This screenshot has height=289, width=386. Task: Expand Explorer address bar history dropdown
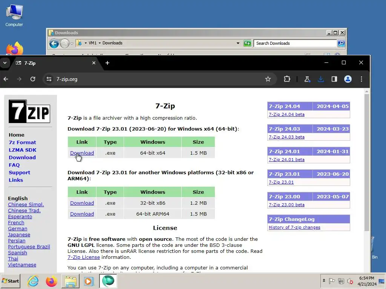coord(238,43)
